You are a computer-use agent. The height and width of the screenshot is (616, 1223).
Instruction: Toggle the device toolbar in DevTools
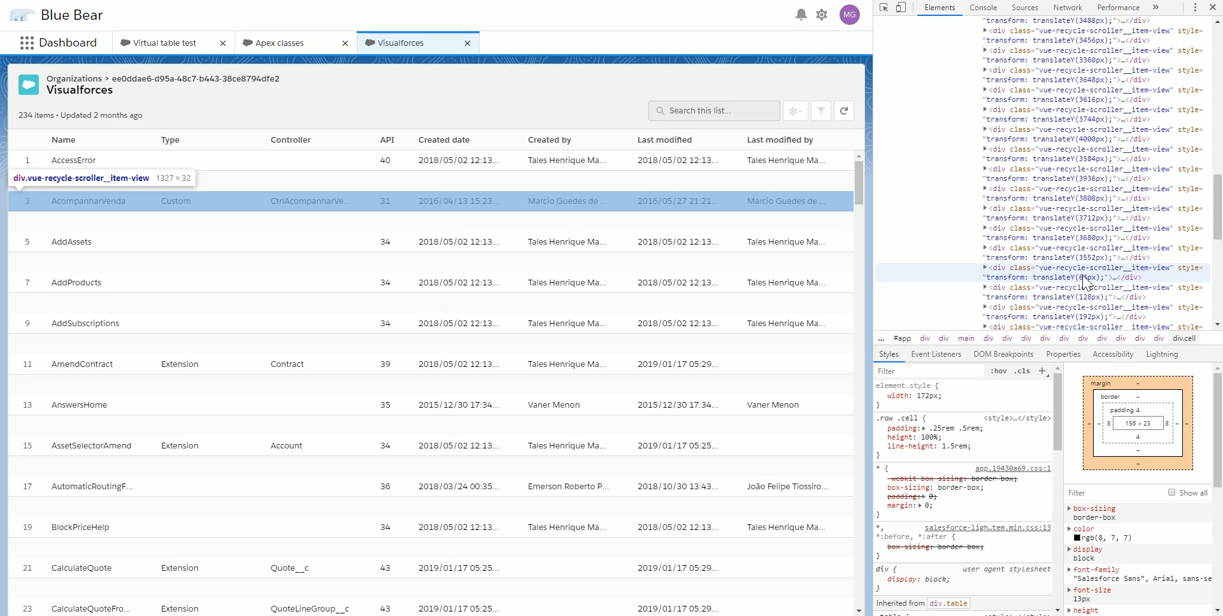point(901,8)
